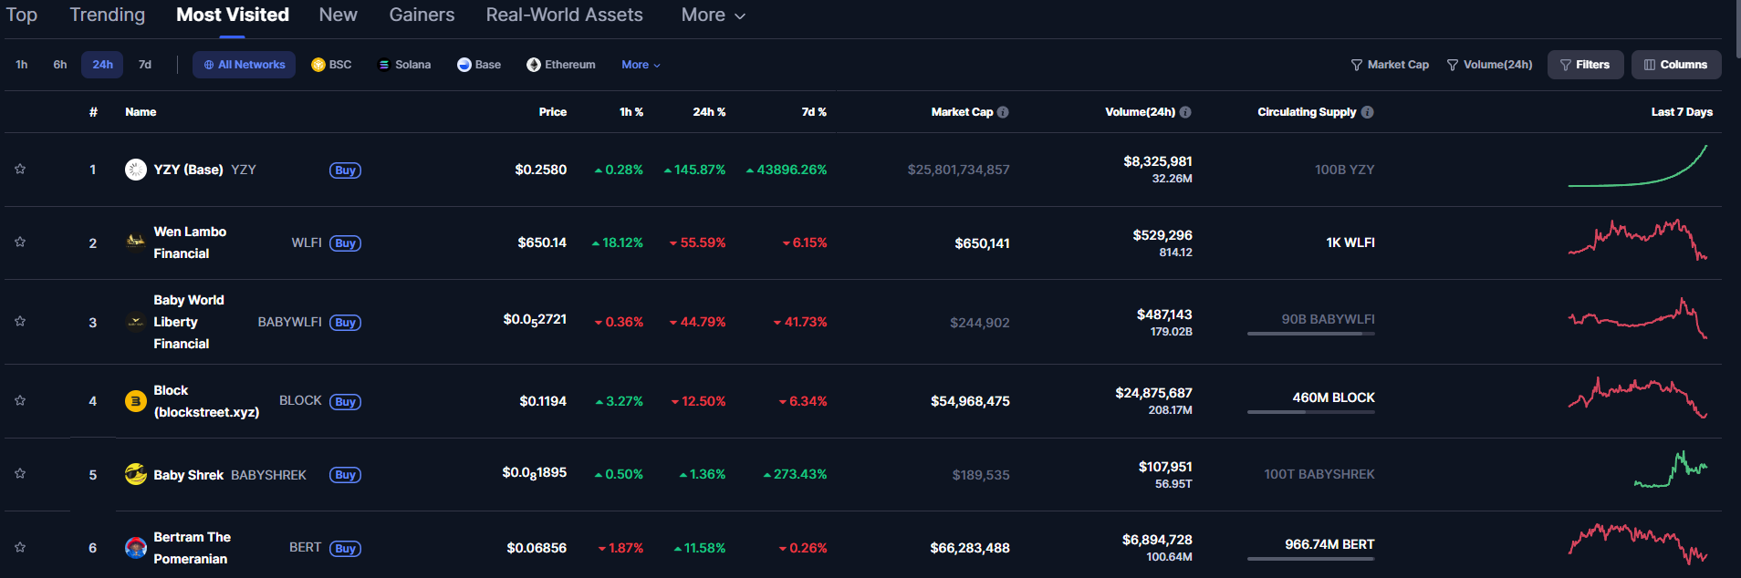This screenshot has width=1741, height=578.
Task: Sort by the Price column
Action: coord(553,112)
